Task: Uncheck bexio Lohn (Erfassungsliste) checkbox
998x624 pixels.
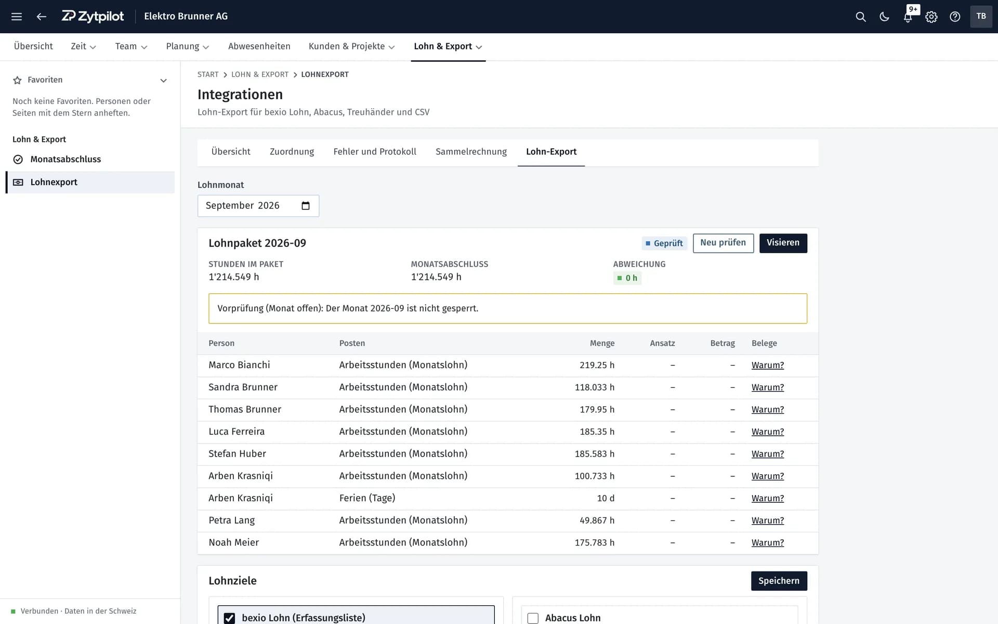Action: coord(229,618)
